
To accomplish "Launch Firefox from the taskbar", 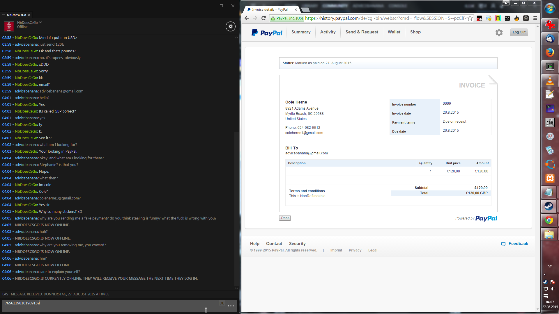I will point(549,53).
